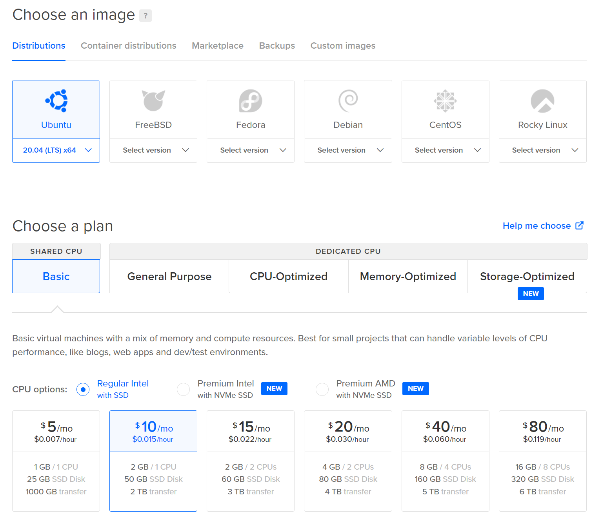Click the DEDICATED CPU header
602x523 pixels.
(x=348, y=251)
